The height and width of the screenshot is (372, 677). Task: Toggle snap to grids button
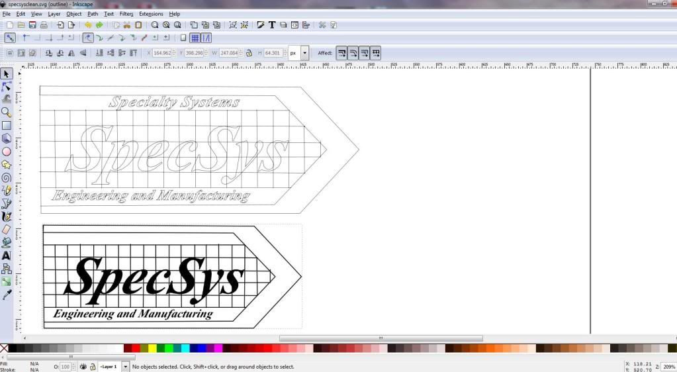tap(195, 38)
